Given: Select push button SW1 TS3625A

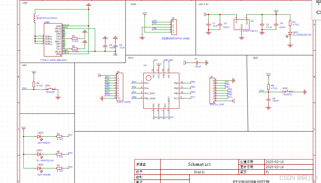Looking at the screenshot, I should [50, 89].
